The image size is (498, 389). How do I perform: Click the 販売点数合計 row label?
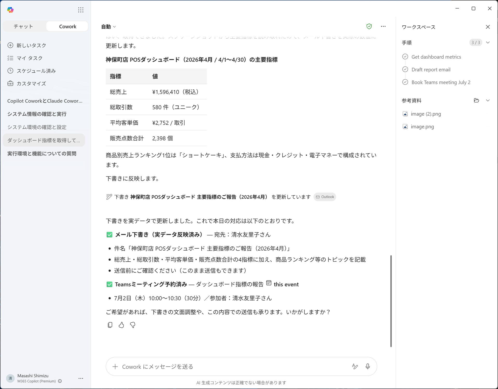127,138
